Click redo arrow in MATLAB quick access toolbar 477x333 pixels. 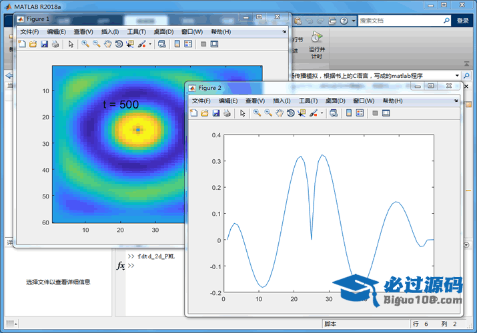320,21
